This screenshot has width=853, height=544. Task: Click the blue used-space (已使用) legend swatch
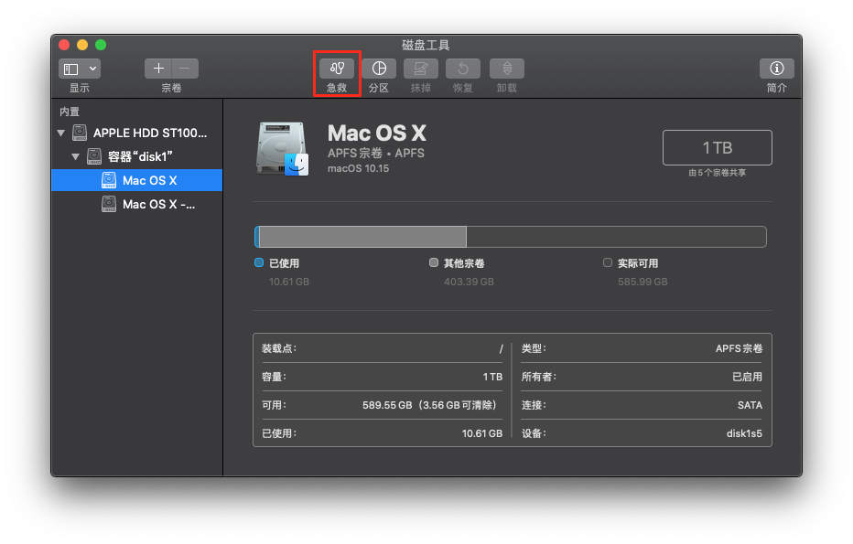click(259, 263)
